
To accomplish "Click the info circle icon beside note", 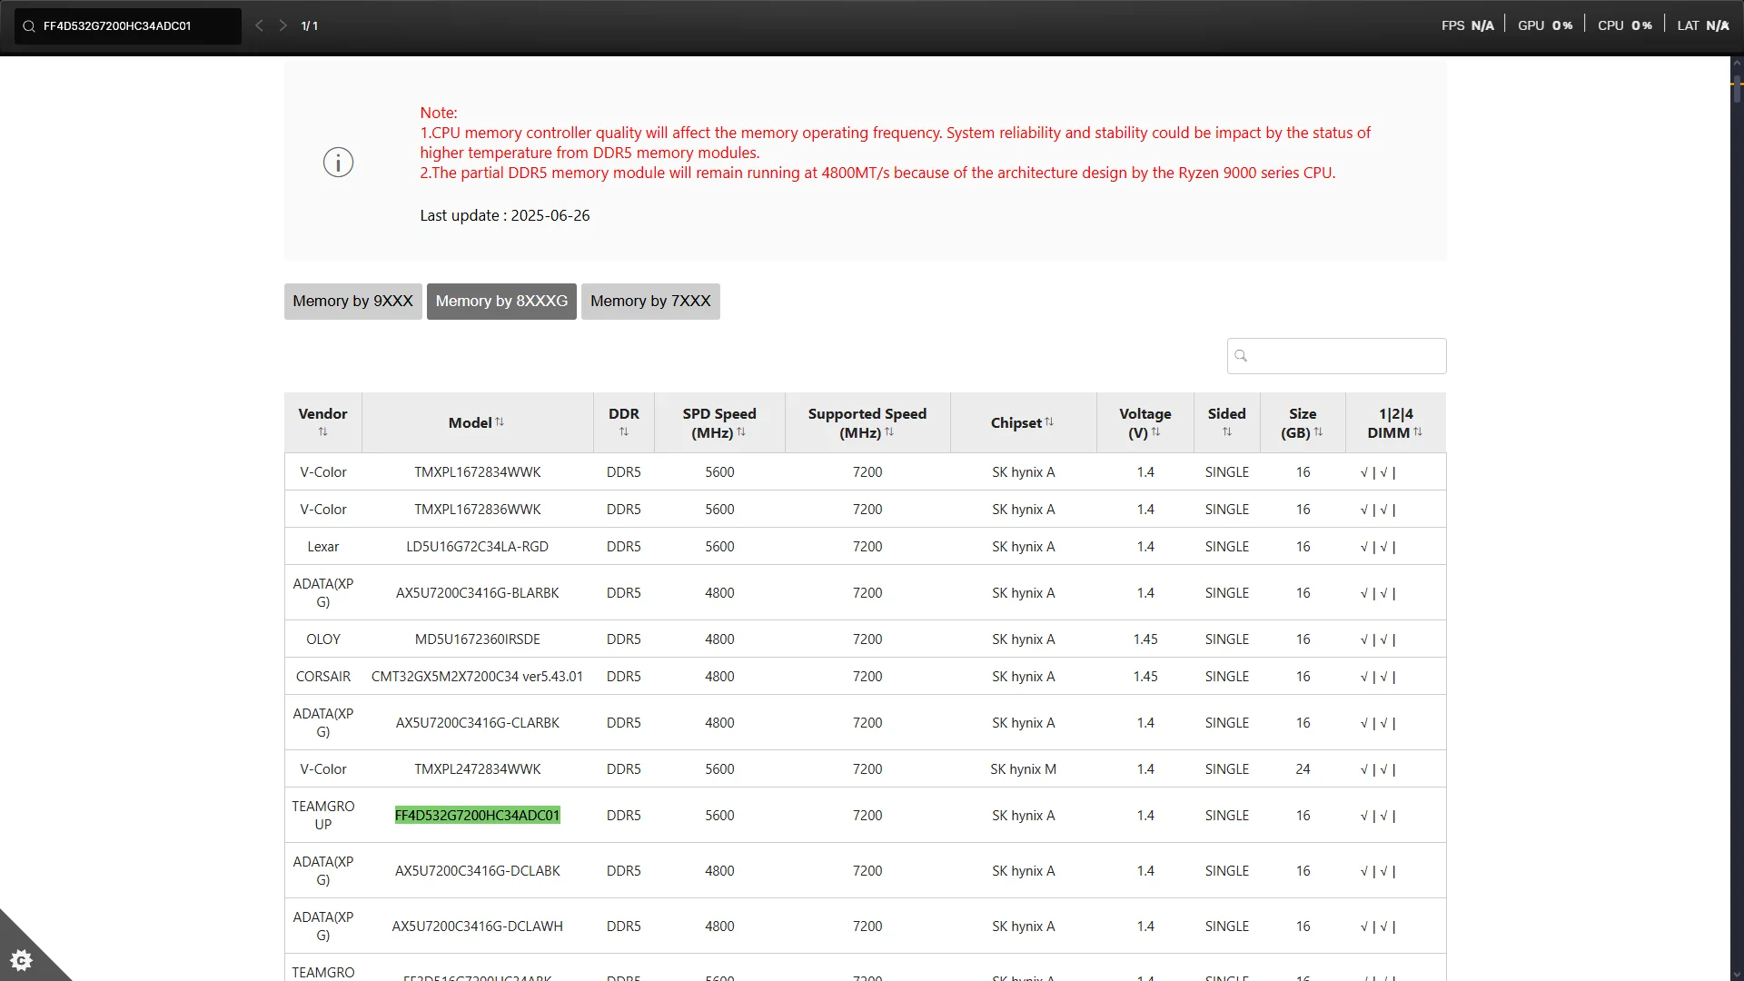I will 338,163.
